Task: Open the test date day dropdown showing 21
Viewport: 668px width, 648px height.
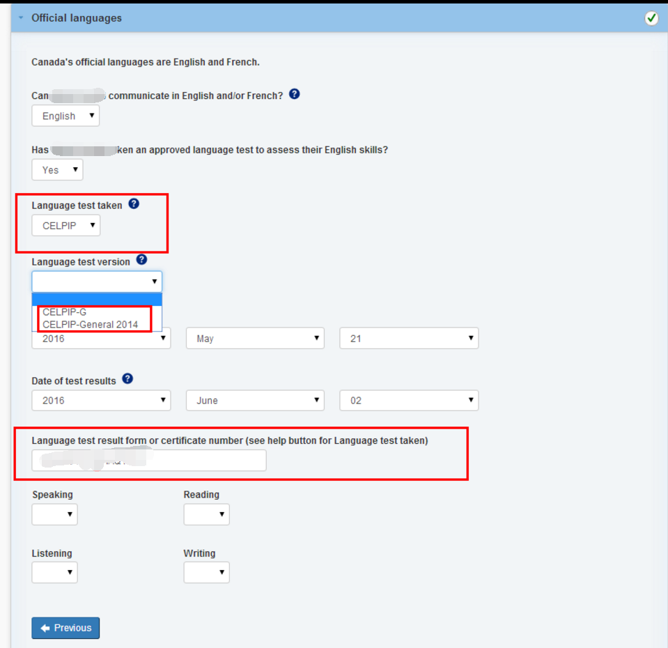Action: 409,339
